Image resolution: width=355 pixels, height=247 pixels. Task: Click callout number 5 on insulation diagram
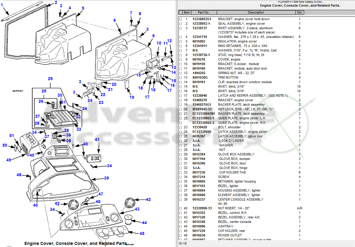[x=83, y=8]
